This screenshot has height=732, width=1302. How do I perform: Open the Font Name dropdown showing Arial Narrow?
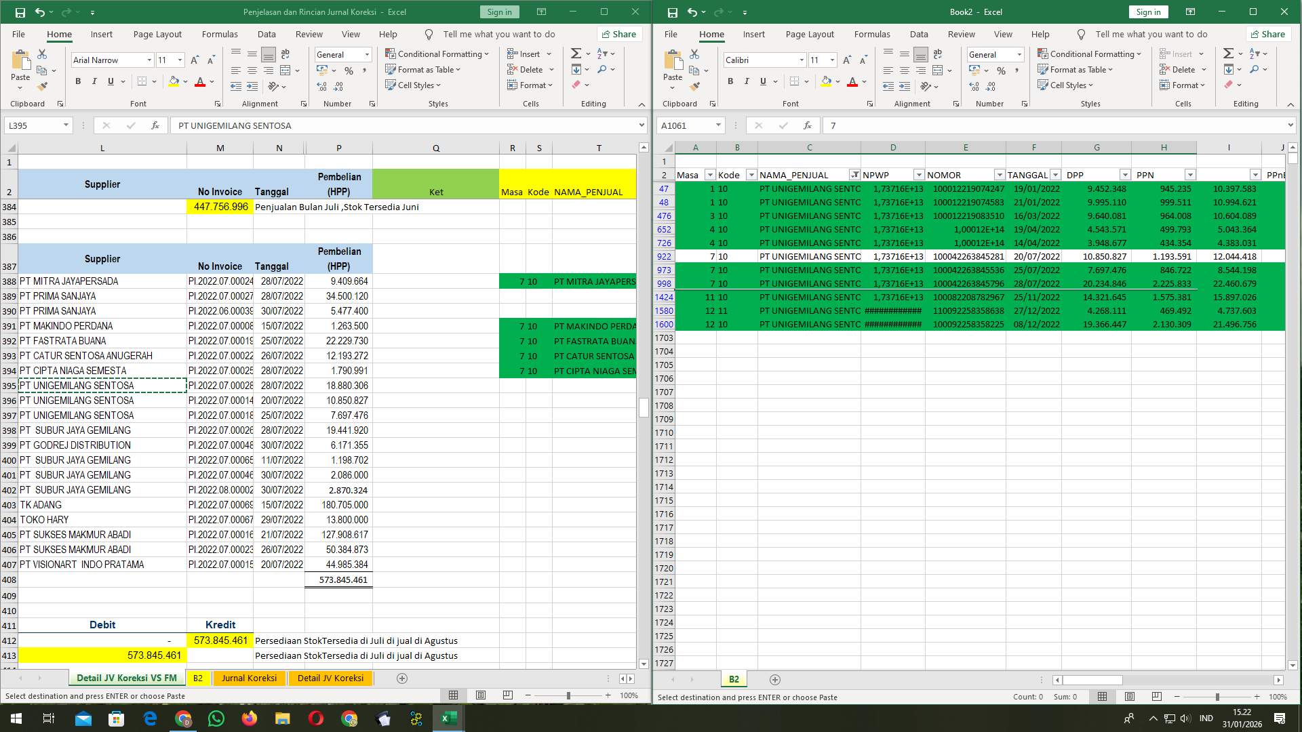pos(150,60)
